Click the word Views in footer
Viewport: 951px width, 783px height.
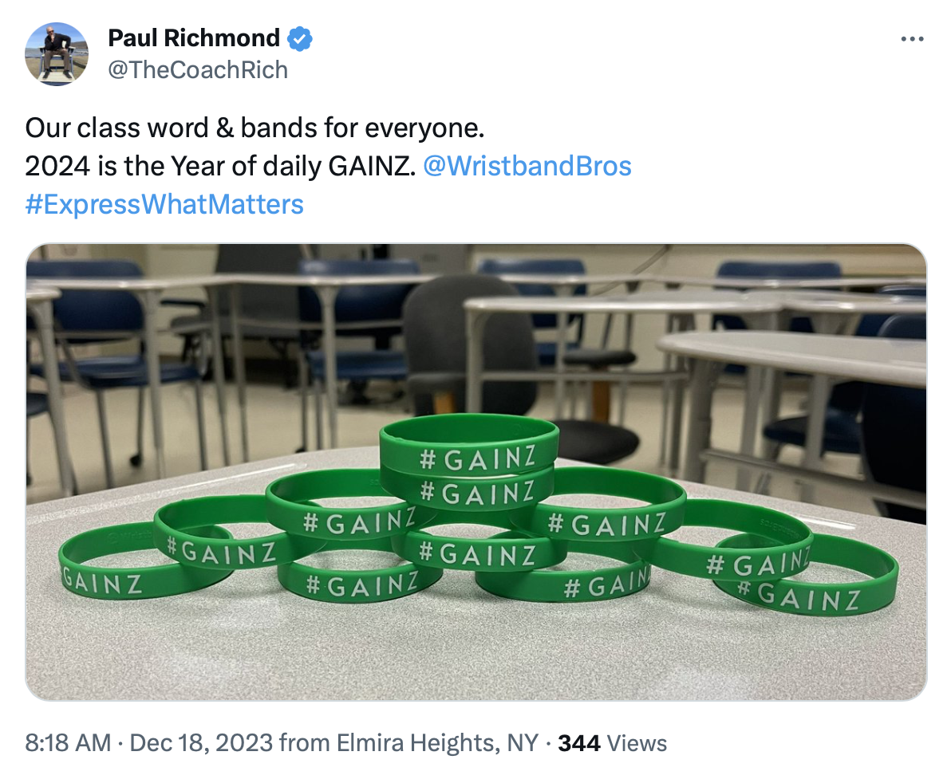(x=637, y=743)
